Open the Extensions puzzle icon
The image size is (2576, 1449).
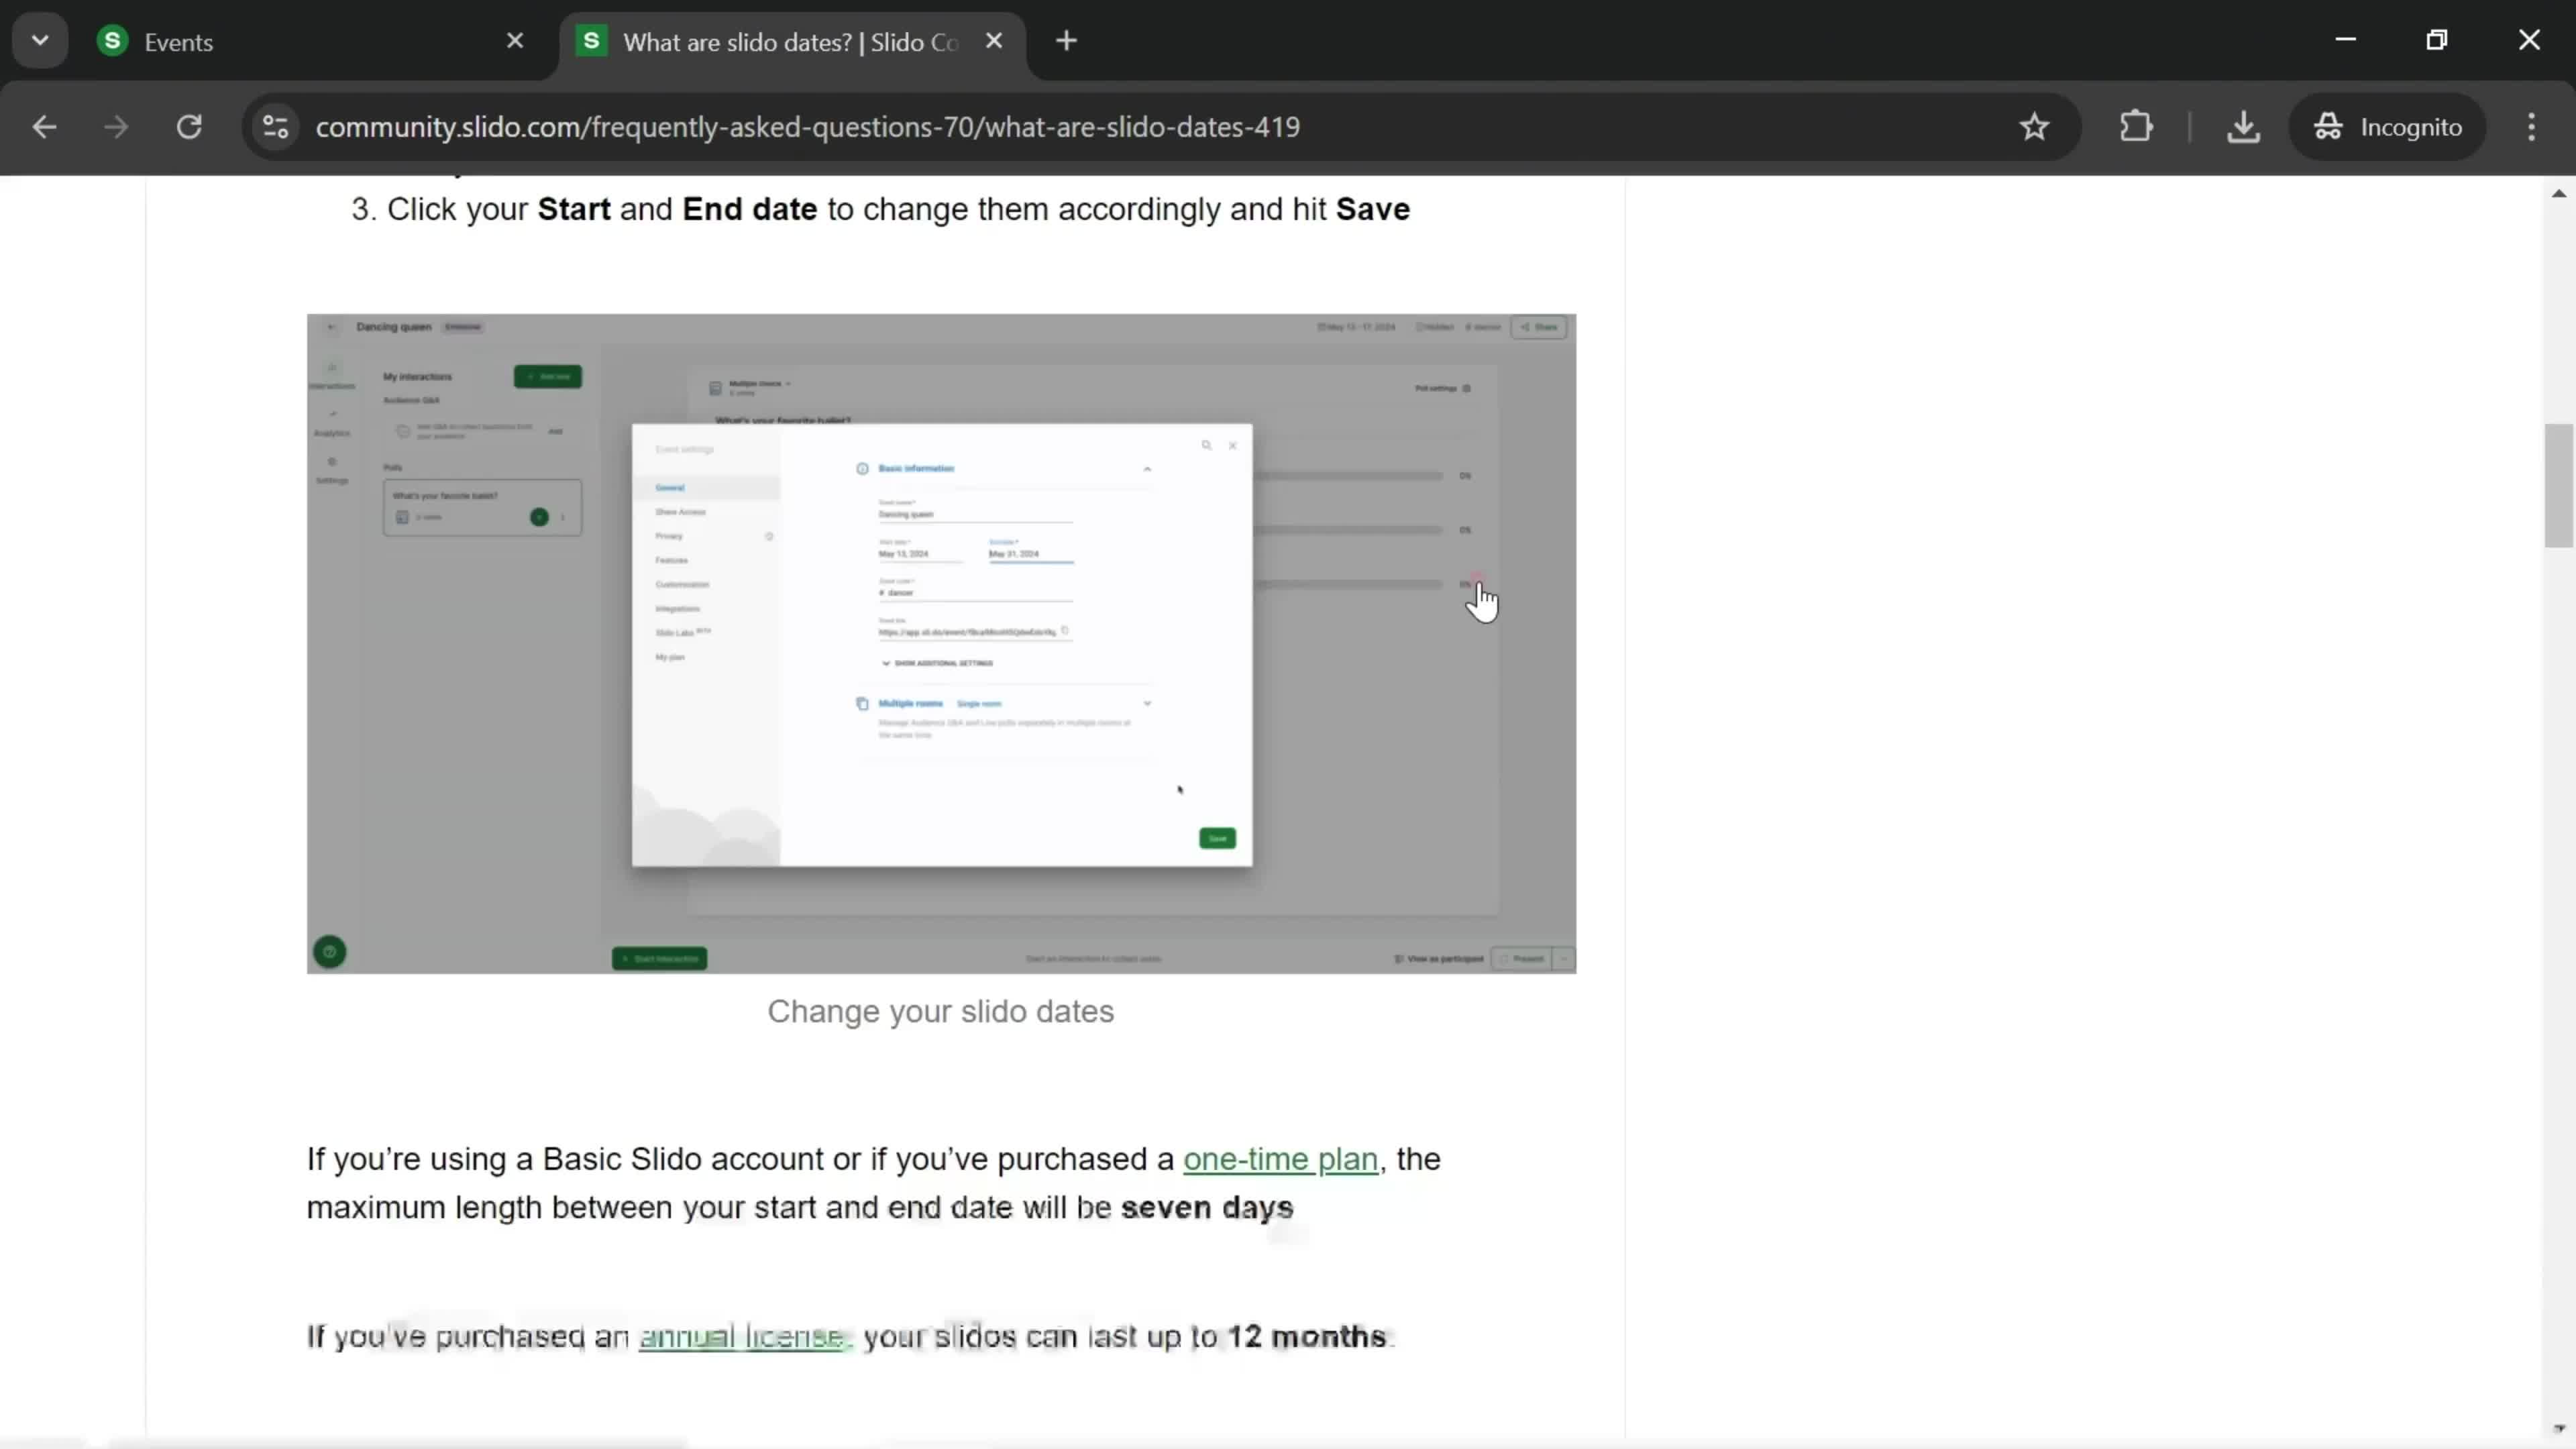pos(2136,127)
